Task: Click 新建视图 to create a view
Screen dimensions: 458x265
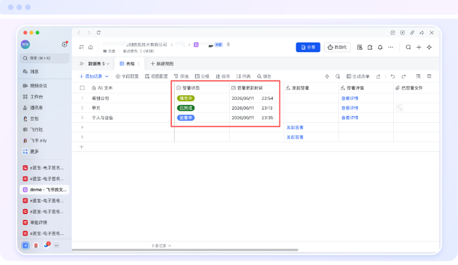Action: pos(162,63)
